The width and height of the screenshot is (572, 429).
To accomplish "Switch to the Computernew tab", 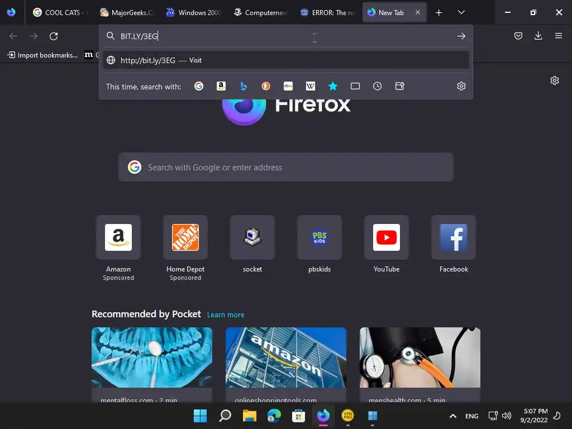I will [260, 13].
